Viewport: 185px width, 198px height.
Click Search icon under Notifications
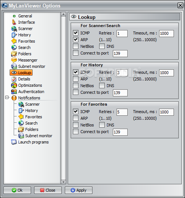[21, 123]
